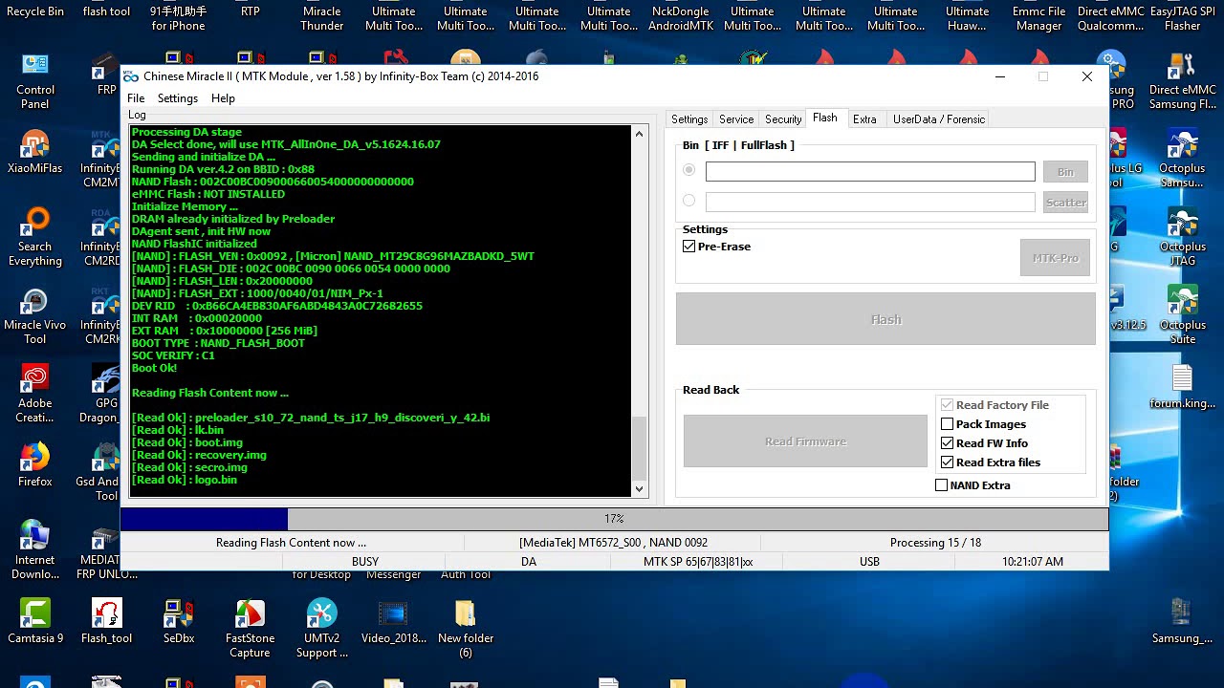Click 'Reading Flash Content now ...' status text

(291, 543)
